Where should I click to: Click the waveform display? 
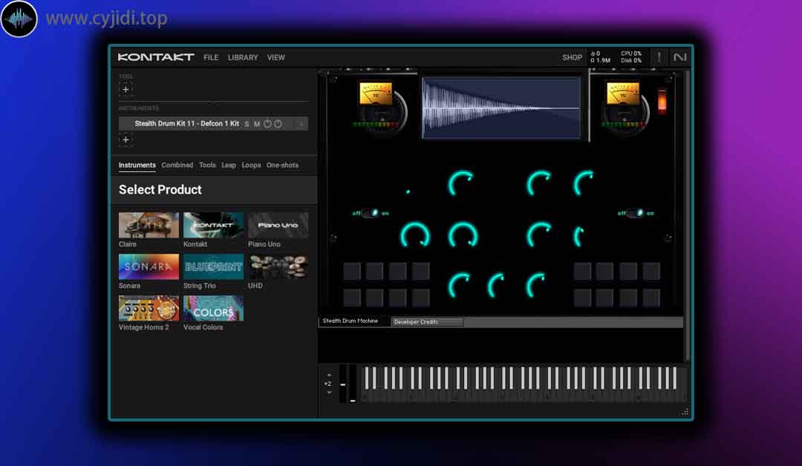click(x=501, y=108)
